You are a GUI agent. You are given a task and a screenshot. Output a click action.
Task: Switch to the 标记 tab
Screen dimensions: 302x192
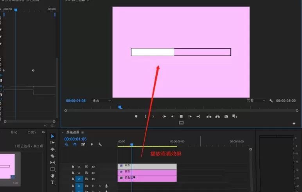click(14, 132)
